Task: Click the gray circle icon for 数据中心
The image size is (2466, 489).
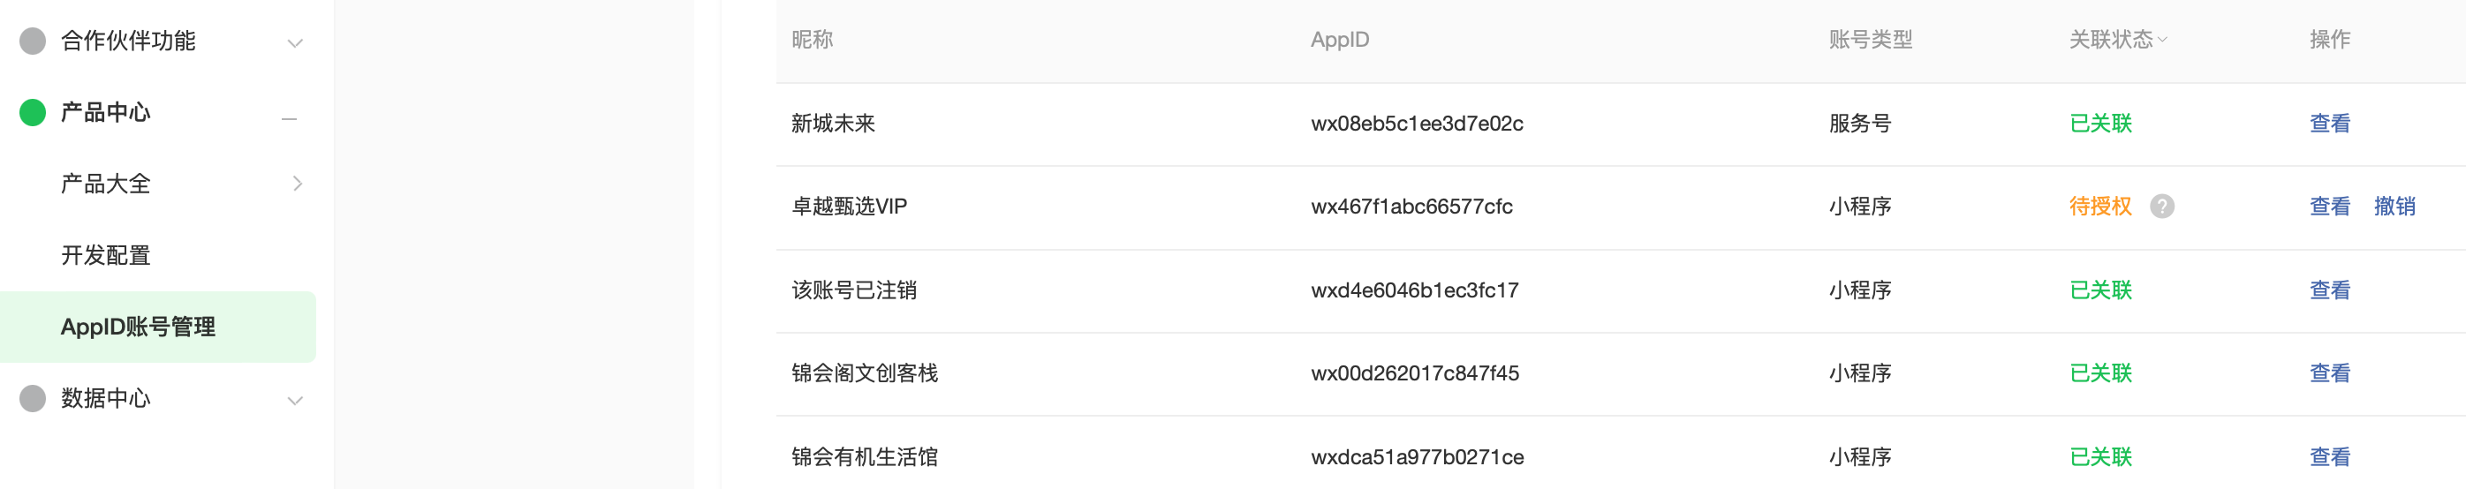Action: coord(33,398)
